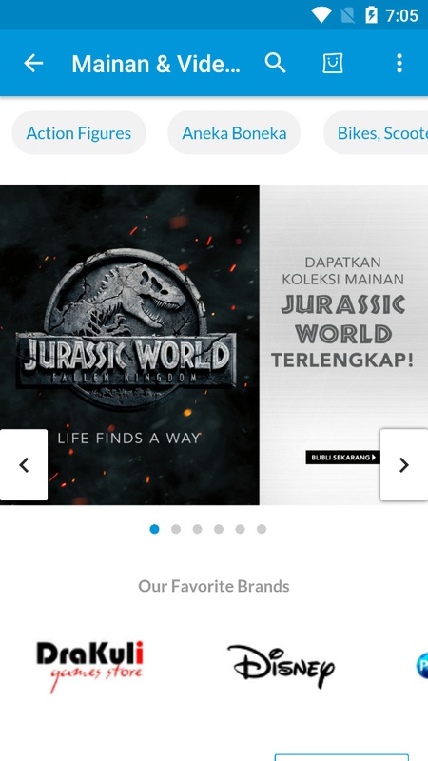
Task: Select the Aneka Boneka category chip
Action: [234, 133]
